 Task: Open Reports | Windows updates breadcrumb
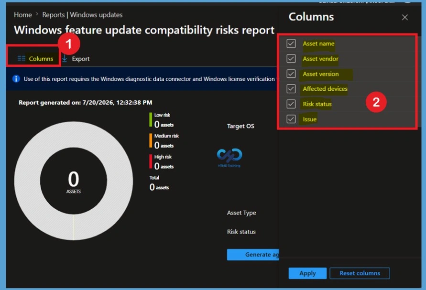pyautogui.click(x=82, y=15)
